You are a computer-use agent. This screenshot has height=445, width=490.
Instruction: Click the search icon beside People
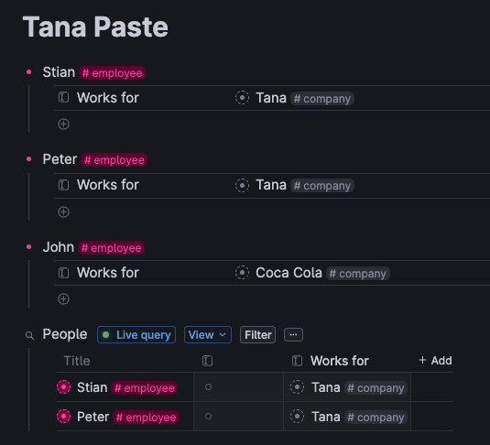click(x=29, y=336)
